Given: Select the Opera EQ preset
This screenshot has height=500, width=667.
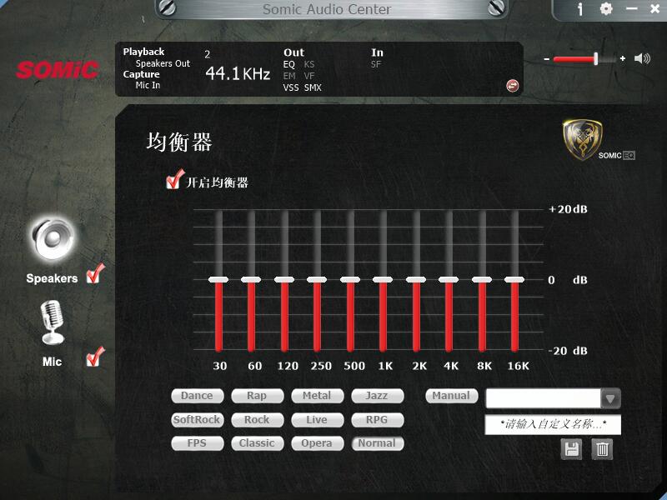Looking at the screenshot, I should pyautogui.click(x=317, y=443).
